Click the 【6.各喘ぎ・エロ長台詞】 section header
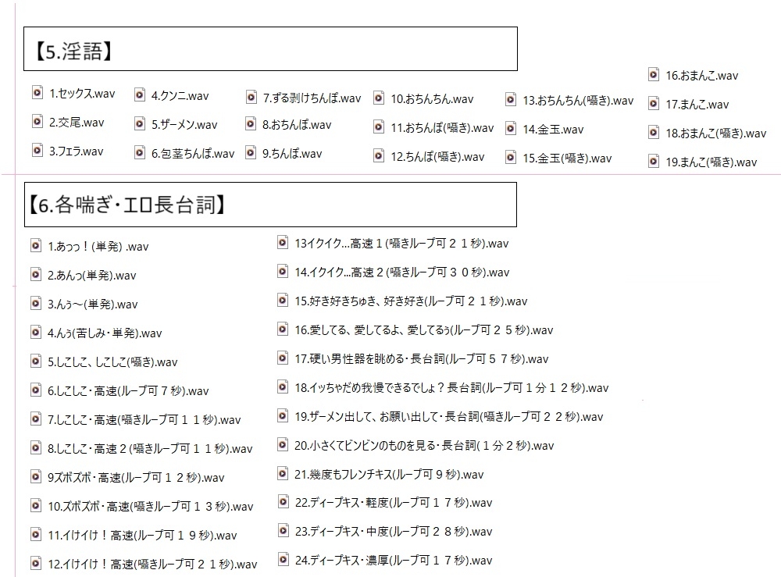Image resolution: width=781 pixels, height=577 pixels. click(270, 205)
